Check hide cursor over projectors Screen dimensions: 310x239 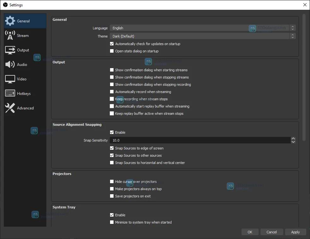[x=112, y=182]
